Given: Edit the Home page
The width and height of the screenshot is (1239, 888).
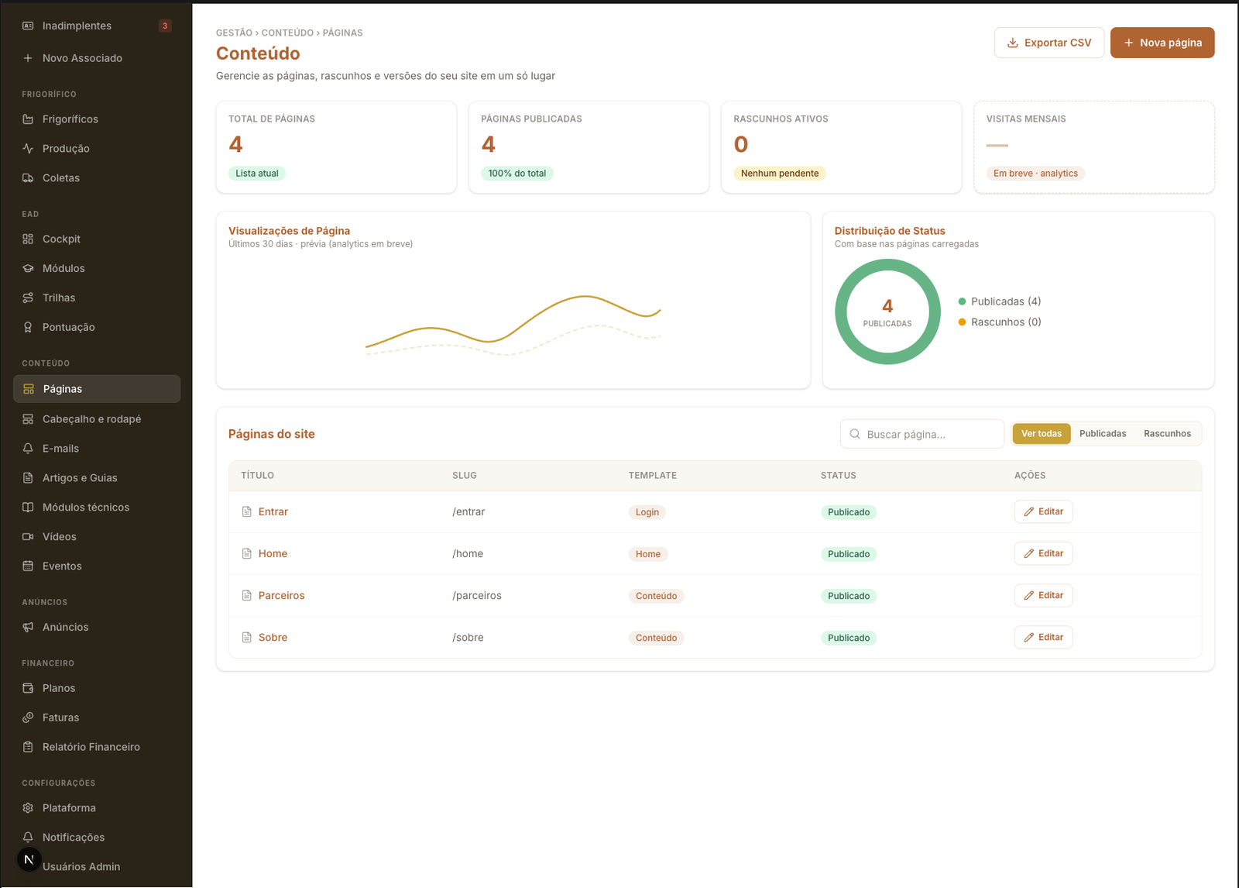Looking at the screenshot, I should [x=1043, y=553].
